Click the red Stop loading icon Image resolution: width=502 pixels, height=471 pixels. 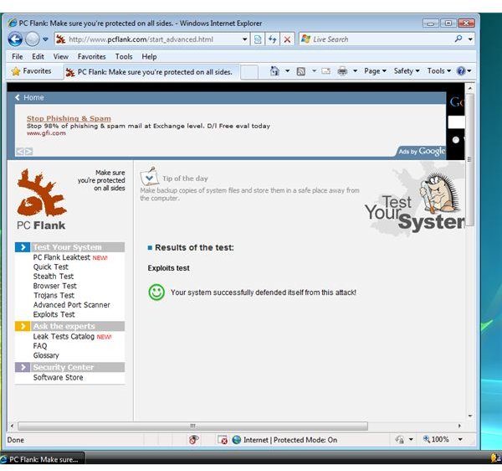coord(287,39)
